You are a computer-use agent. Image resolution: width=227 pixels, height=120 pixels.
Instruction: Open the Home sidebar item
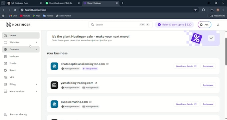[x=21, y=35]
